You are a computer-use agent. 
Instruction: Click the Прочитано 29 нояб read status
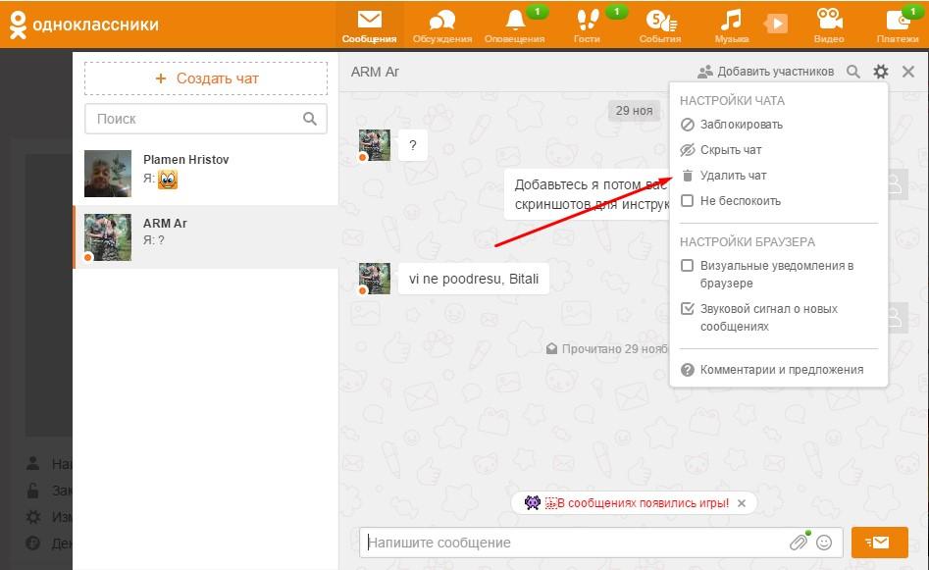pos(607,349)
